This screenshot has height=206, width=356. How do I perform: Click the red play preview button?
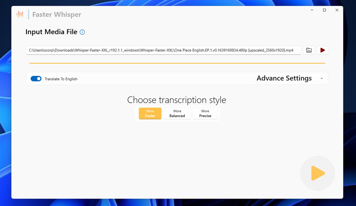[x=322, y=50]
